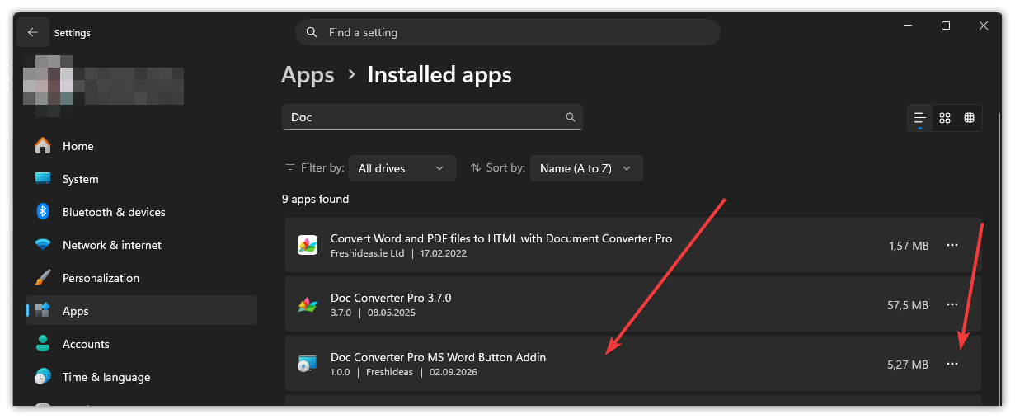Click the Apps breadcrumb link
This screenshot has height=419, width=1015.
click(308, 75)
